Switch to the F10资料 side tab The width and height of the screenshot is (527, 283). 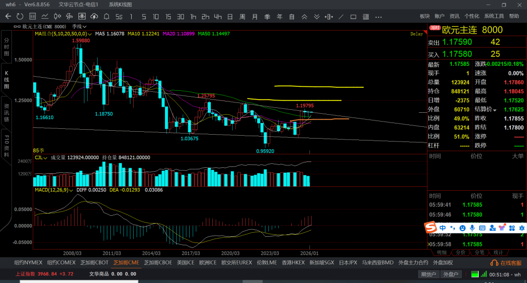[6, 146]
